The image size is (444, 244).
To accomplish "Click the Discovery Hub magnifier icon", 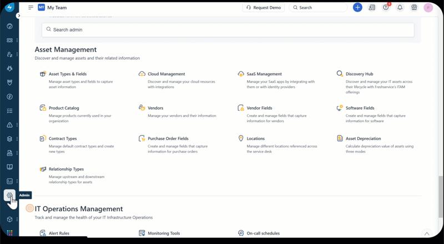I will 340,74.
